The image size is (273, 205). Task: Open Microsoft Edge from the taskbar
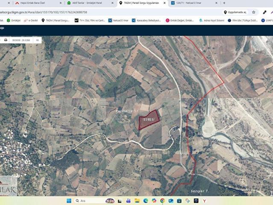146,201
